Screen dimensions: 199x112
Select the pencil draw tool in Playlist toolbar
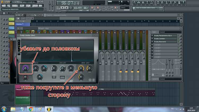click(x=23, y=15)
